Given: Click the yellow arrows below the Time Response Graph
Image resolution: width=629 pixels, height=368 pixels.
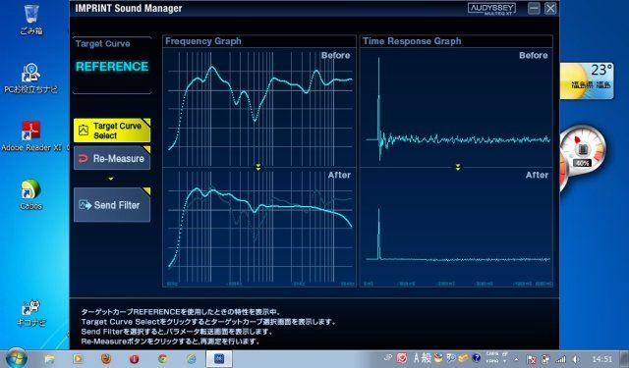Looking at the screenshot, I should click(x=458, y=167).
